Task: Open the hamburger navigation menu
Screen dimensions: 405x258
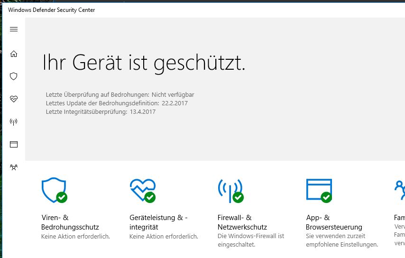Action: coord(14,29)
